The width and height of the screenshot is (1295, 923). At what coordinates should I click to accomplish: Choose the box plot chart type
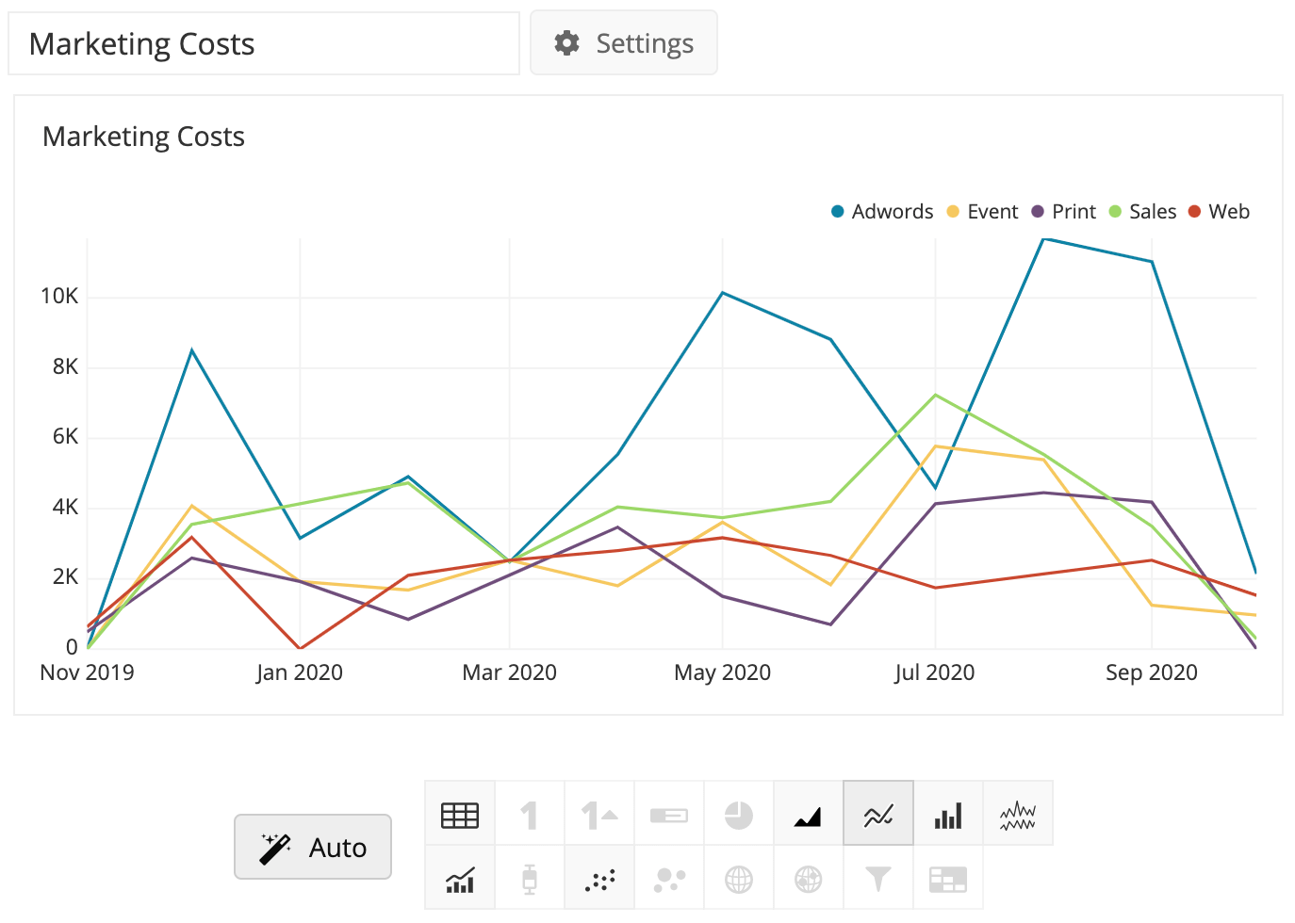530,878
